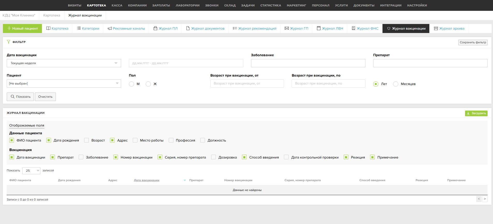Click the book icon of Картотека tab
This screenshot has height=224, width=493.
(x=48, y=28)
